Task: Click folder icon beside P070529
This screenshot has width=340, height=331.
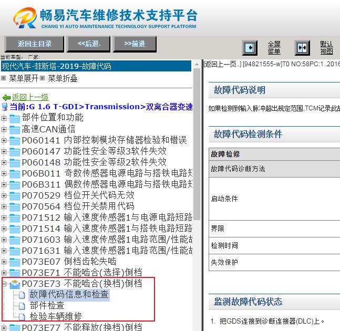Action: coord(15,196)
